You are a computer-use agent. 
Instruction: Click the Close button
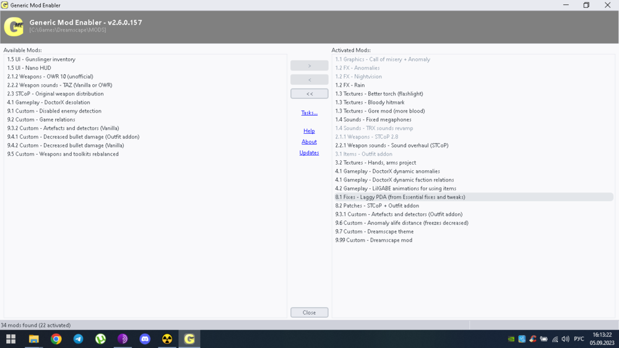309,313
